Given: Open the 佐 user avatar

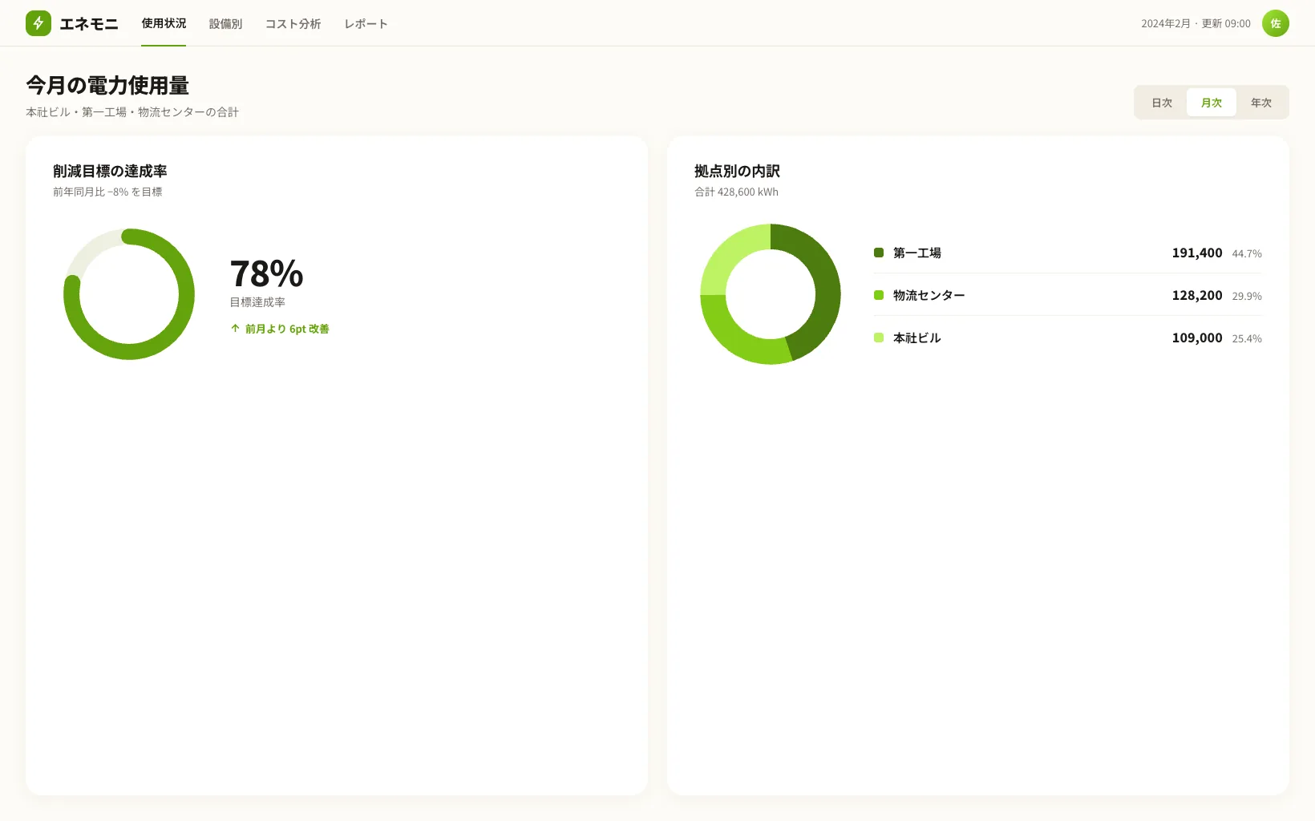Looking at the screenshot, I should pos(1275,23).
